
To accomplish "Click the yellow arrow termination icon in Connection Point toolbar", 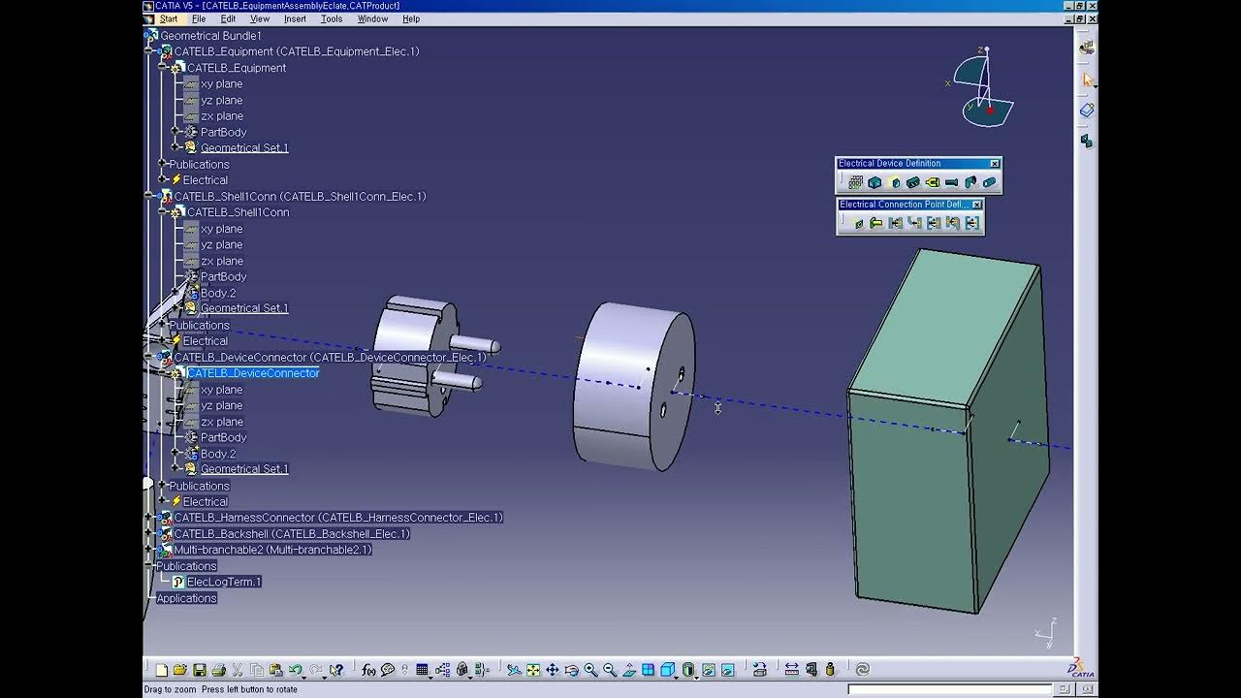I will (x=876, y=223).
